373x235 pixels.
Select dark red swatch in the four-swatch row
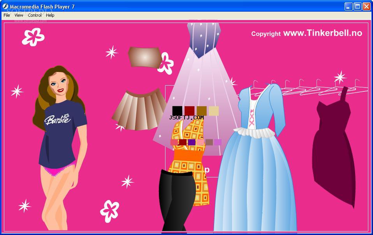tap(189, 111)
